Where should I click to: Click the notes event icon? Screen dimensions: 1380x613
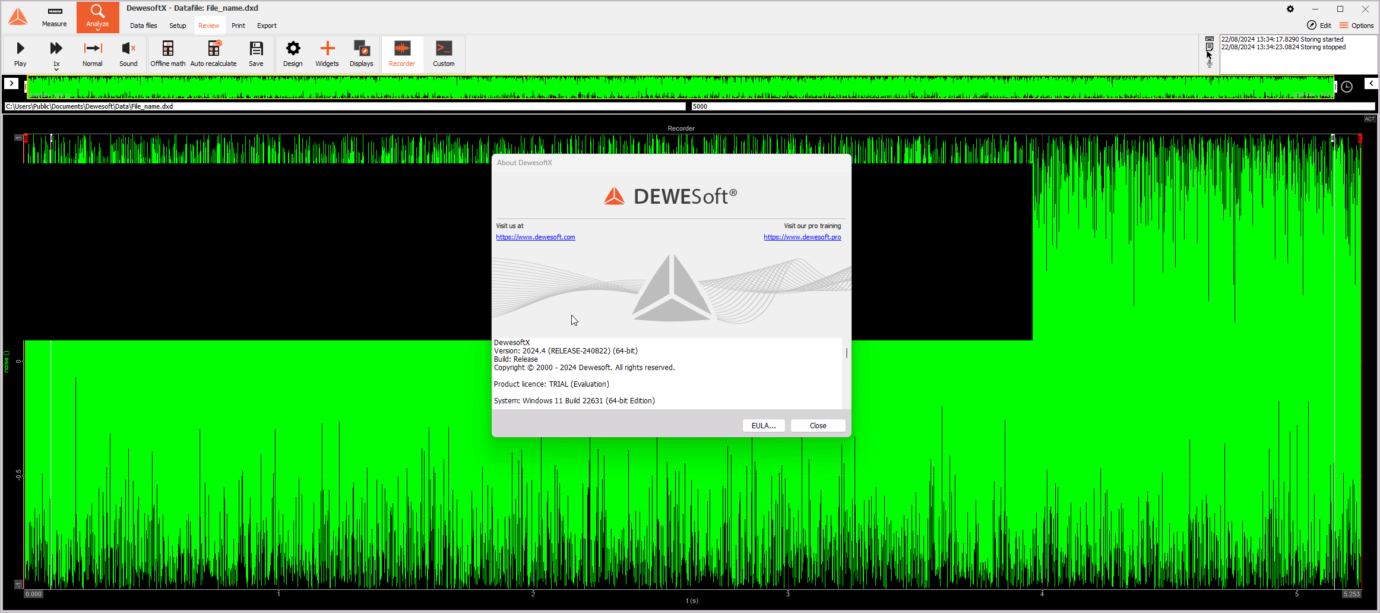point(1210,46)
